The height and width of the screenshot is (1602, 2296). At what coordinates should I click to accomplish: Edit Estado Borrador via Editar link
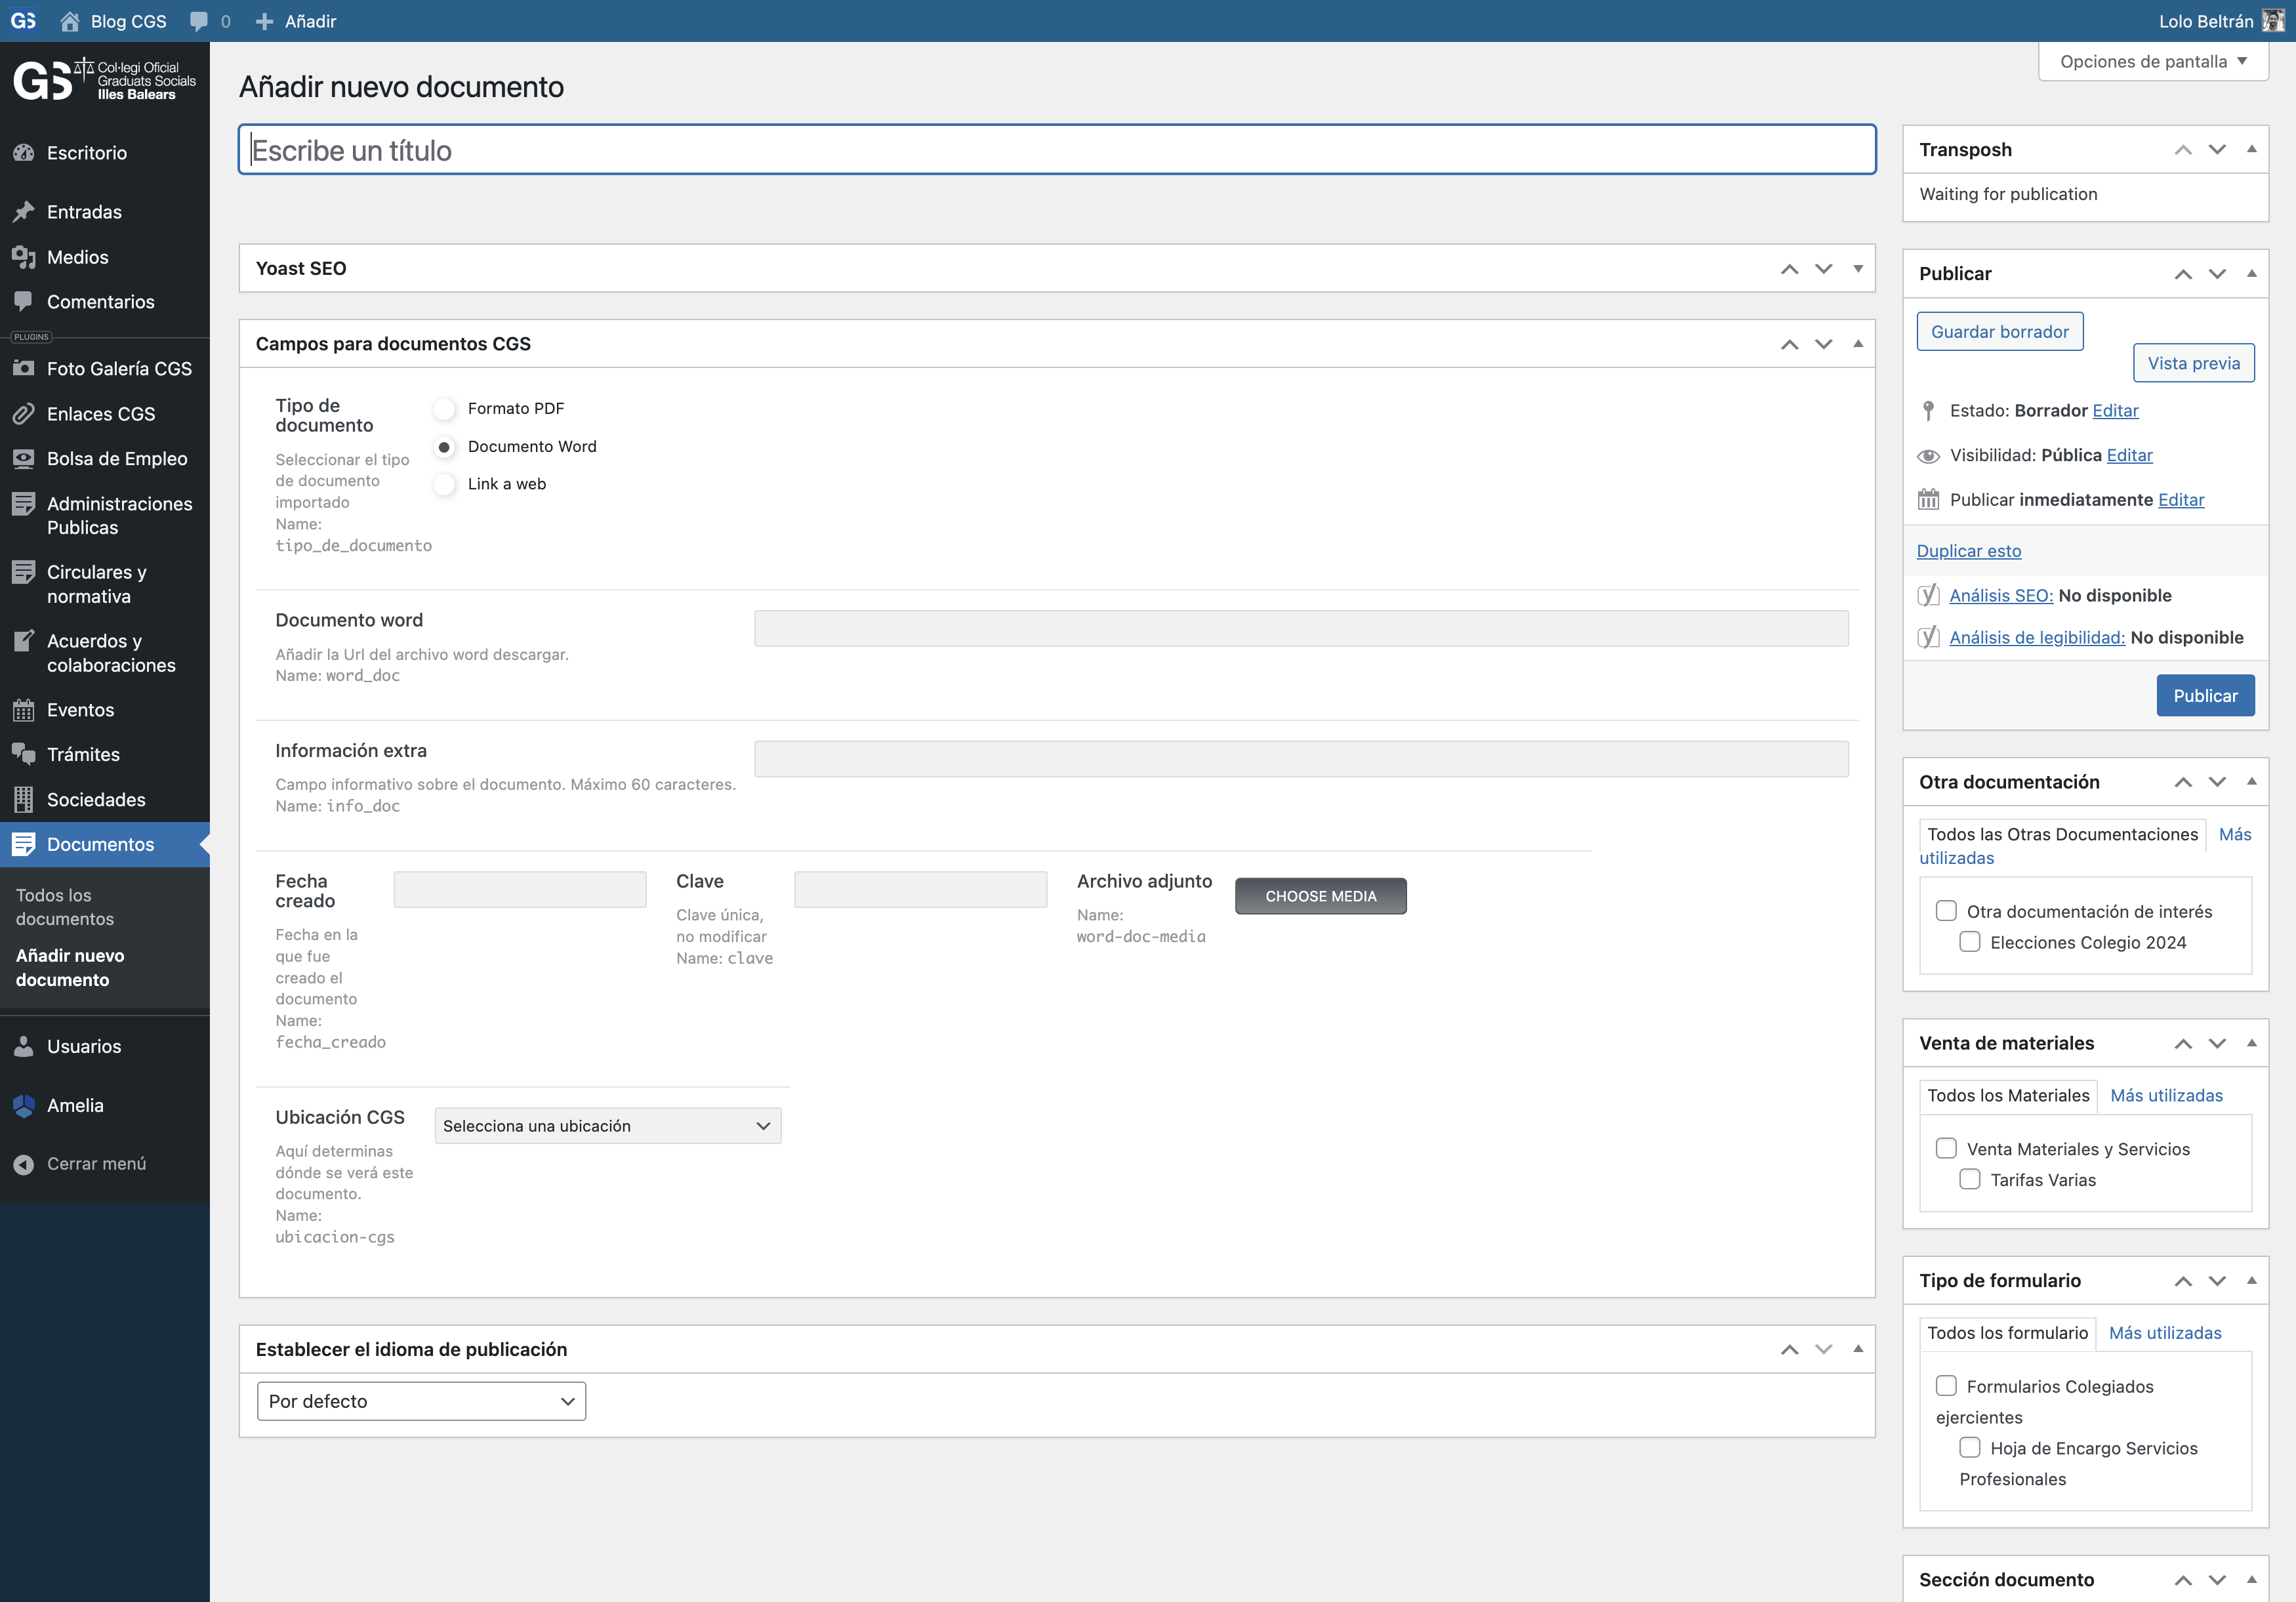[x=2115, y=410]
